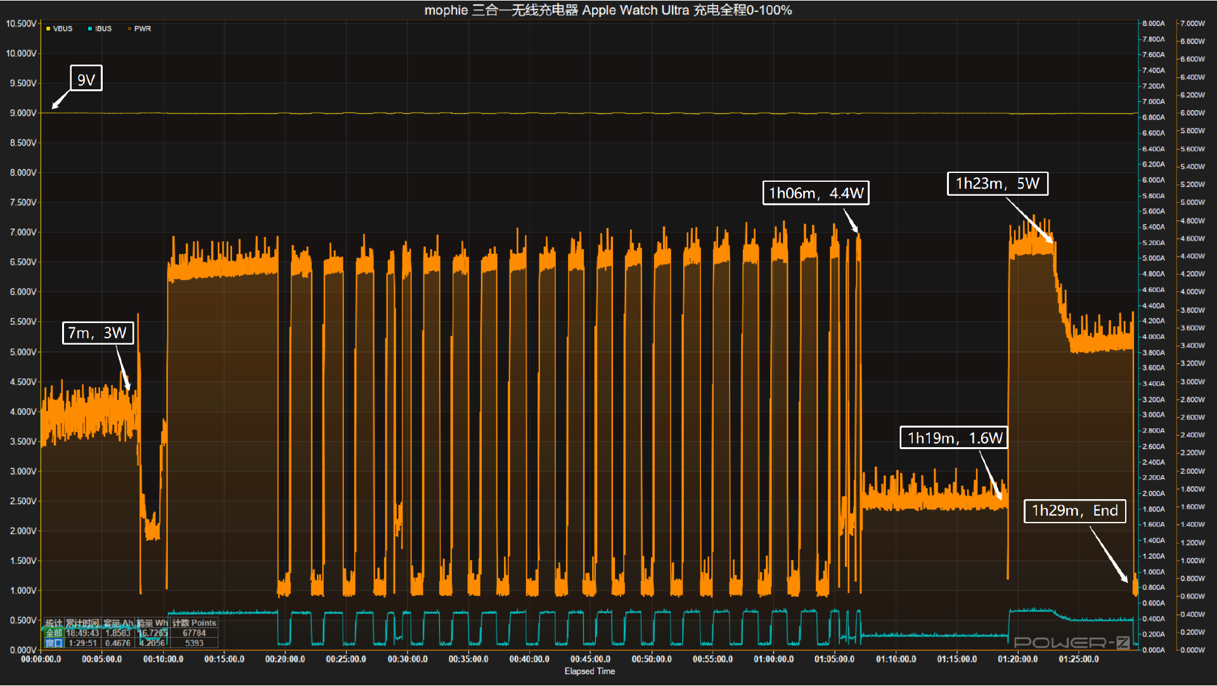
Task: Click the 容量 Ah column header
Action: (118, 623)
